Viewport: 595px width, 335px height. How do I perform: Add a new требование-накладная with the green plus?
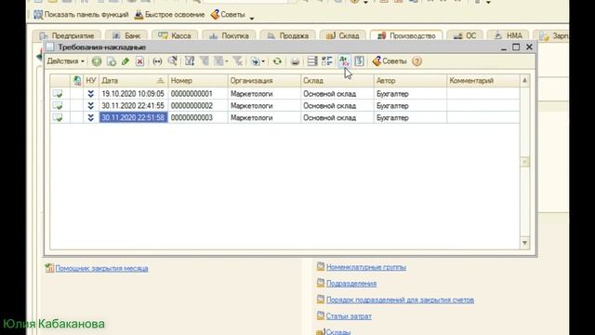tap(97, 61)
